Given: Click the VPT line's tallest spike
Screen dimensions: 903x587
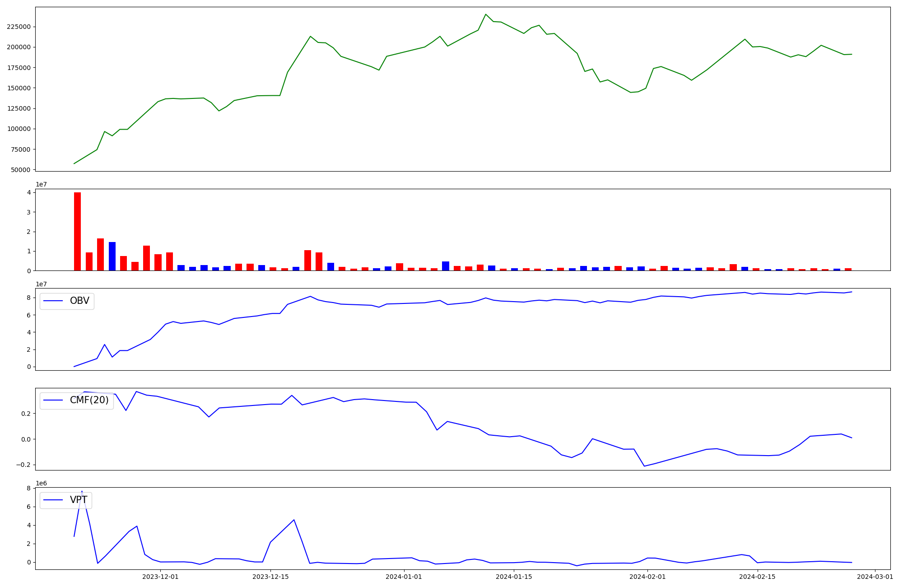Looking at the screenshot, I should pos(82,491).
